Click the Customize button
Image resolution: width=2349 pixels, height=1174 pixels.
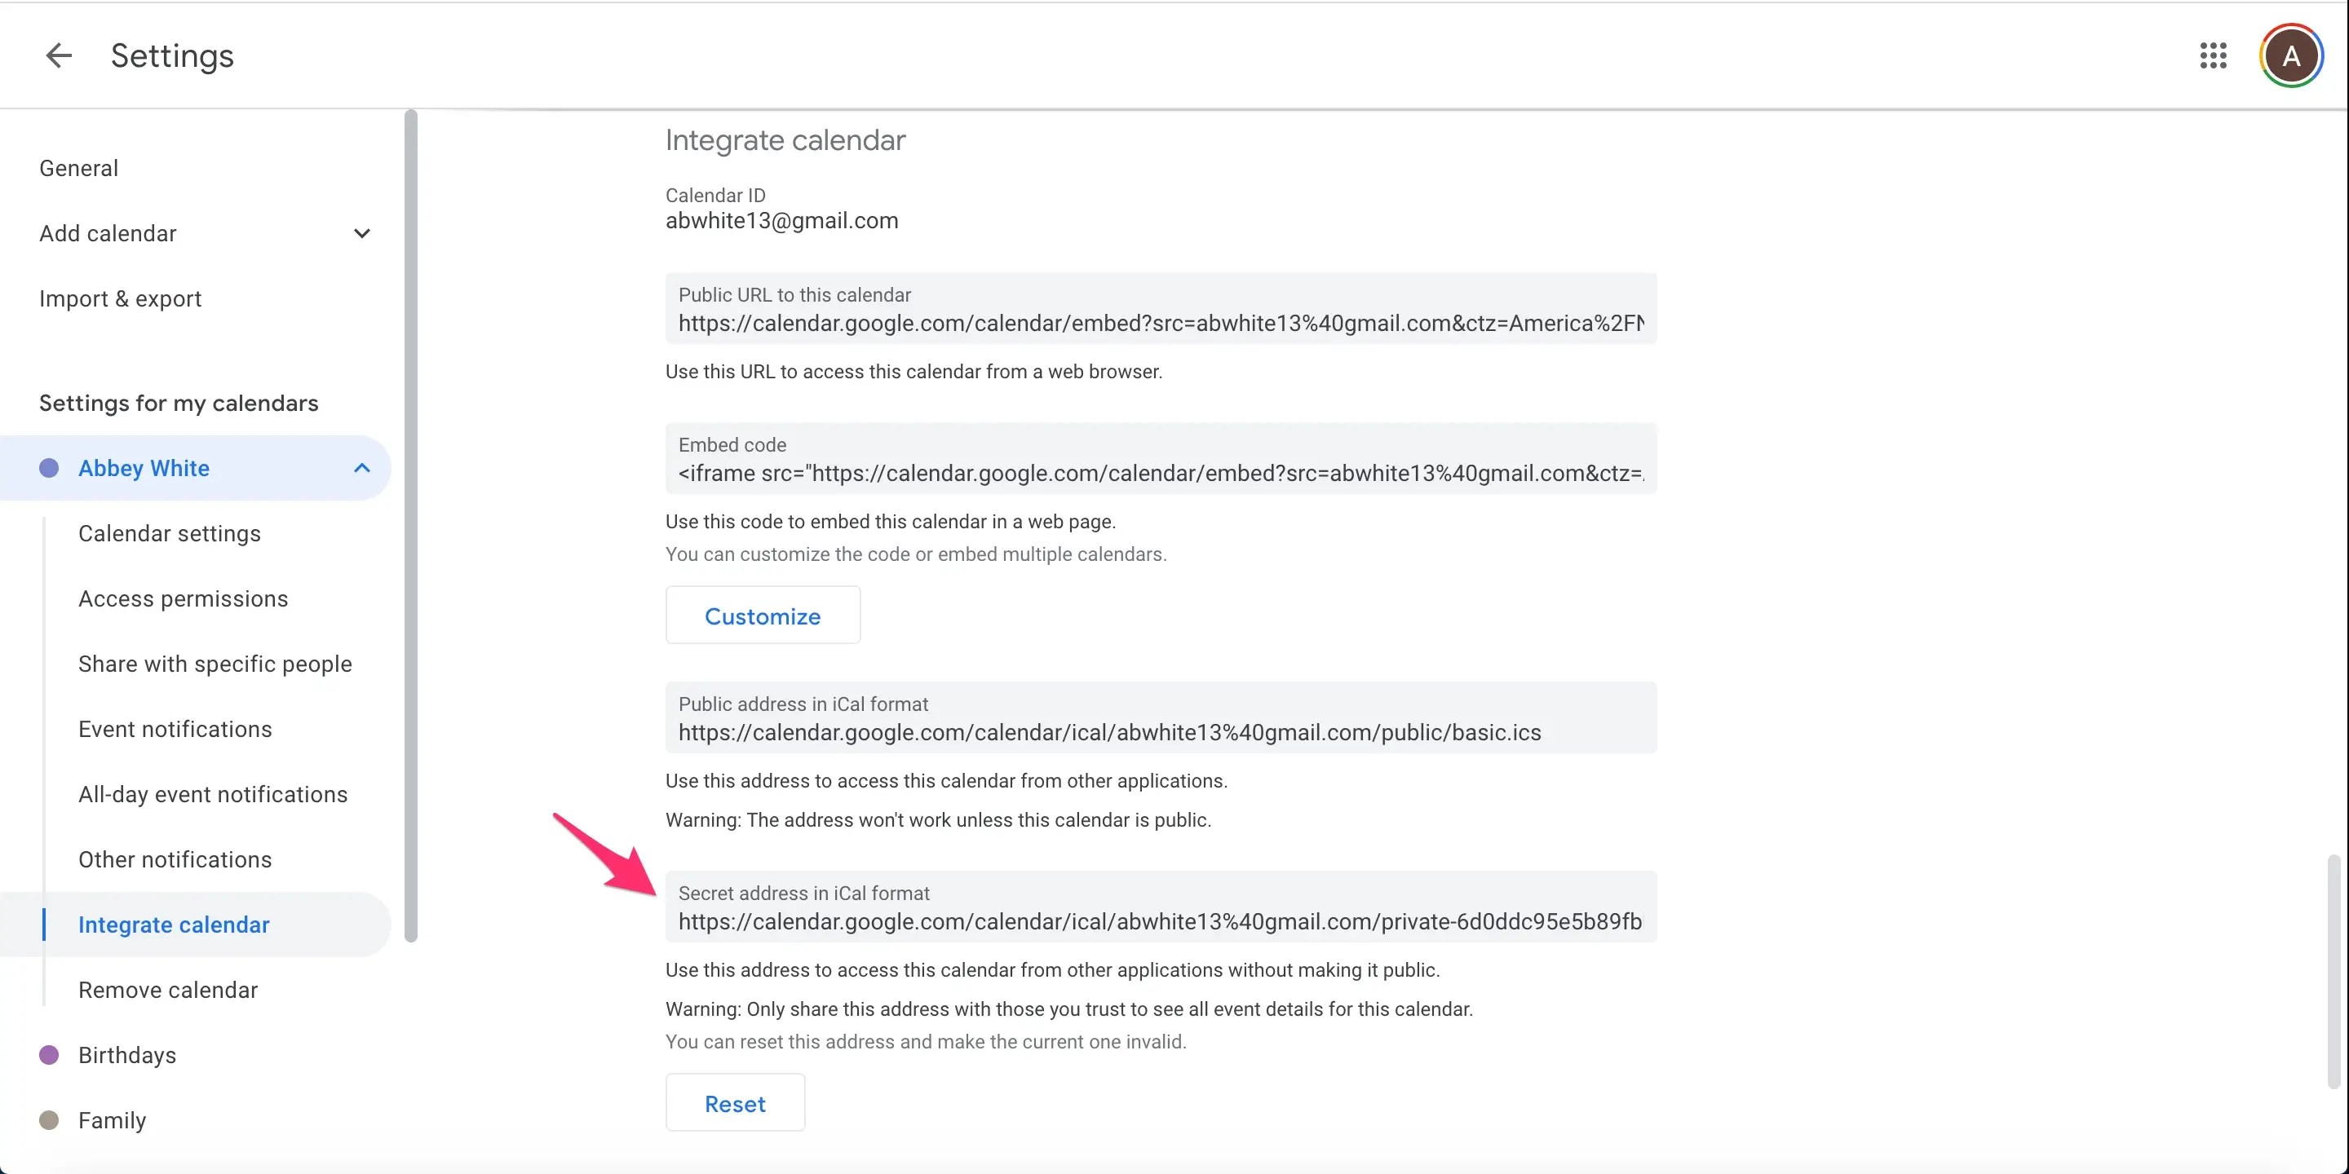point(763,616)
